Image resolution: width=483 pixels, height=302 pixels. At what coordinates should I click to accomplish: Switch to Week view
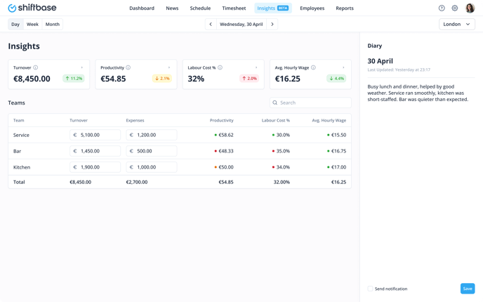(32, 24)
